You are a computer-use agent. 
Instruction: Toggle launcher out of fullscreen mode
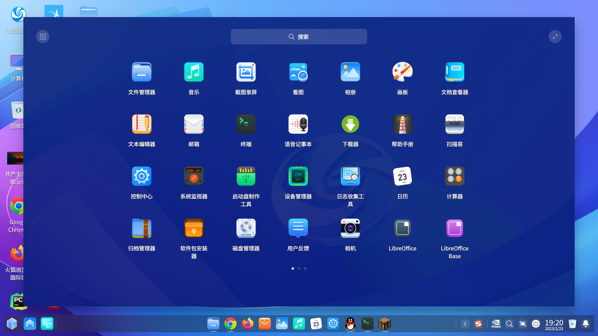[555, 36]
